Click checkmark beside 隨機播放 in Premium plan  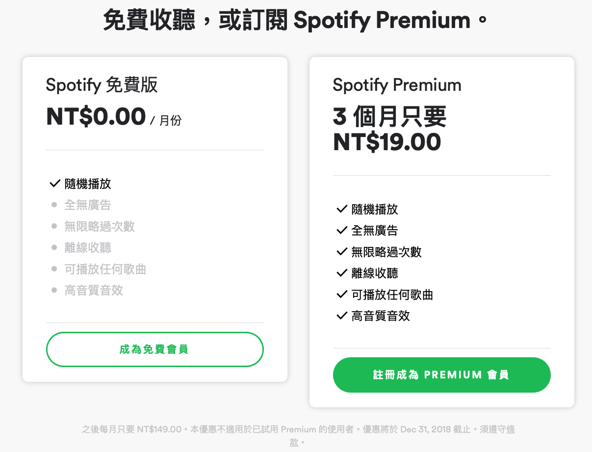[x=341, y=210]
